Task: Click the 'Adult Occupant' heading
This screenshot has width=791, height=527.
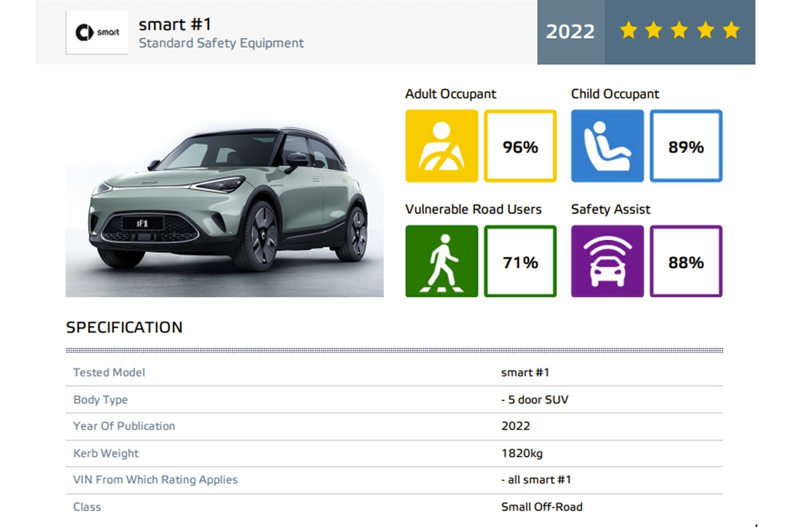Action: pyautogui.click(x=451, y=94)
